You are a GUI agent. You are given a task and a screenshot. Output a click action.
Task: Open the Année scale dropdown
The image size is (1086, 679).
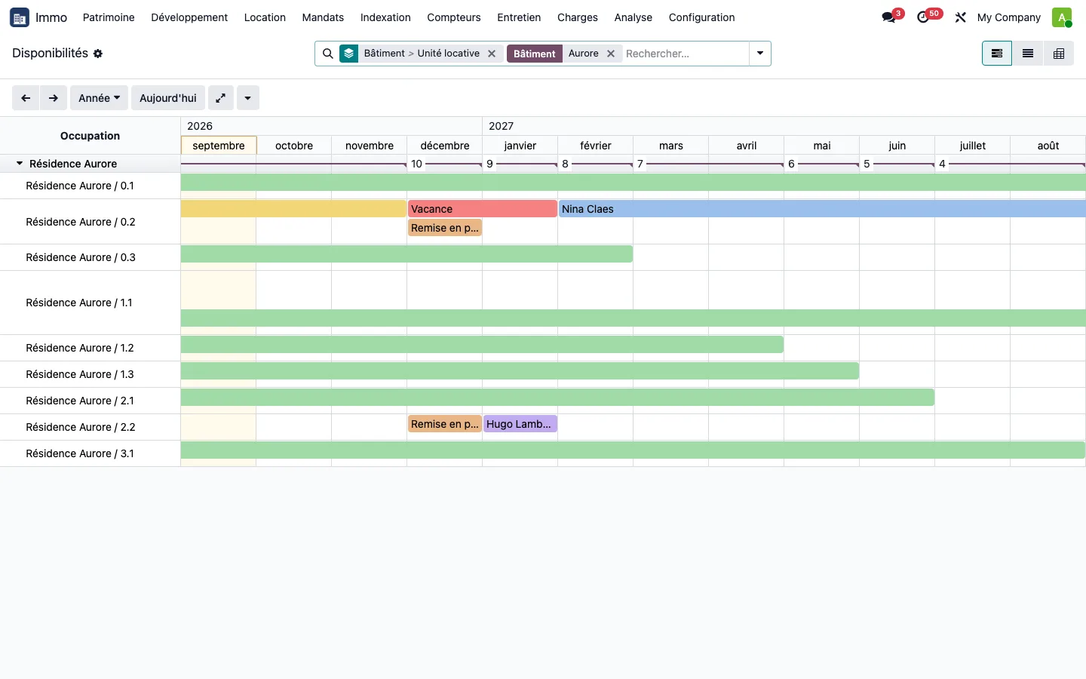point(99,98)
